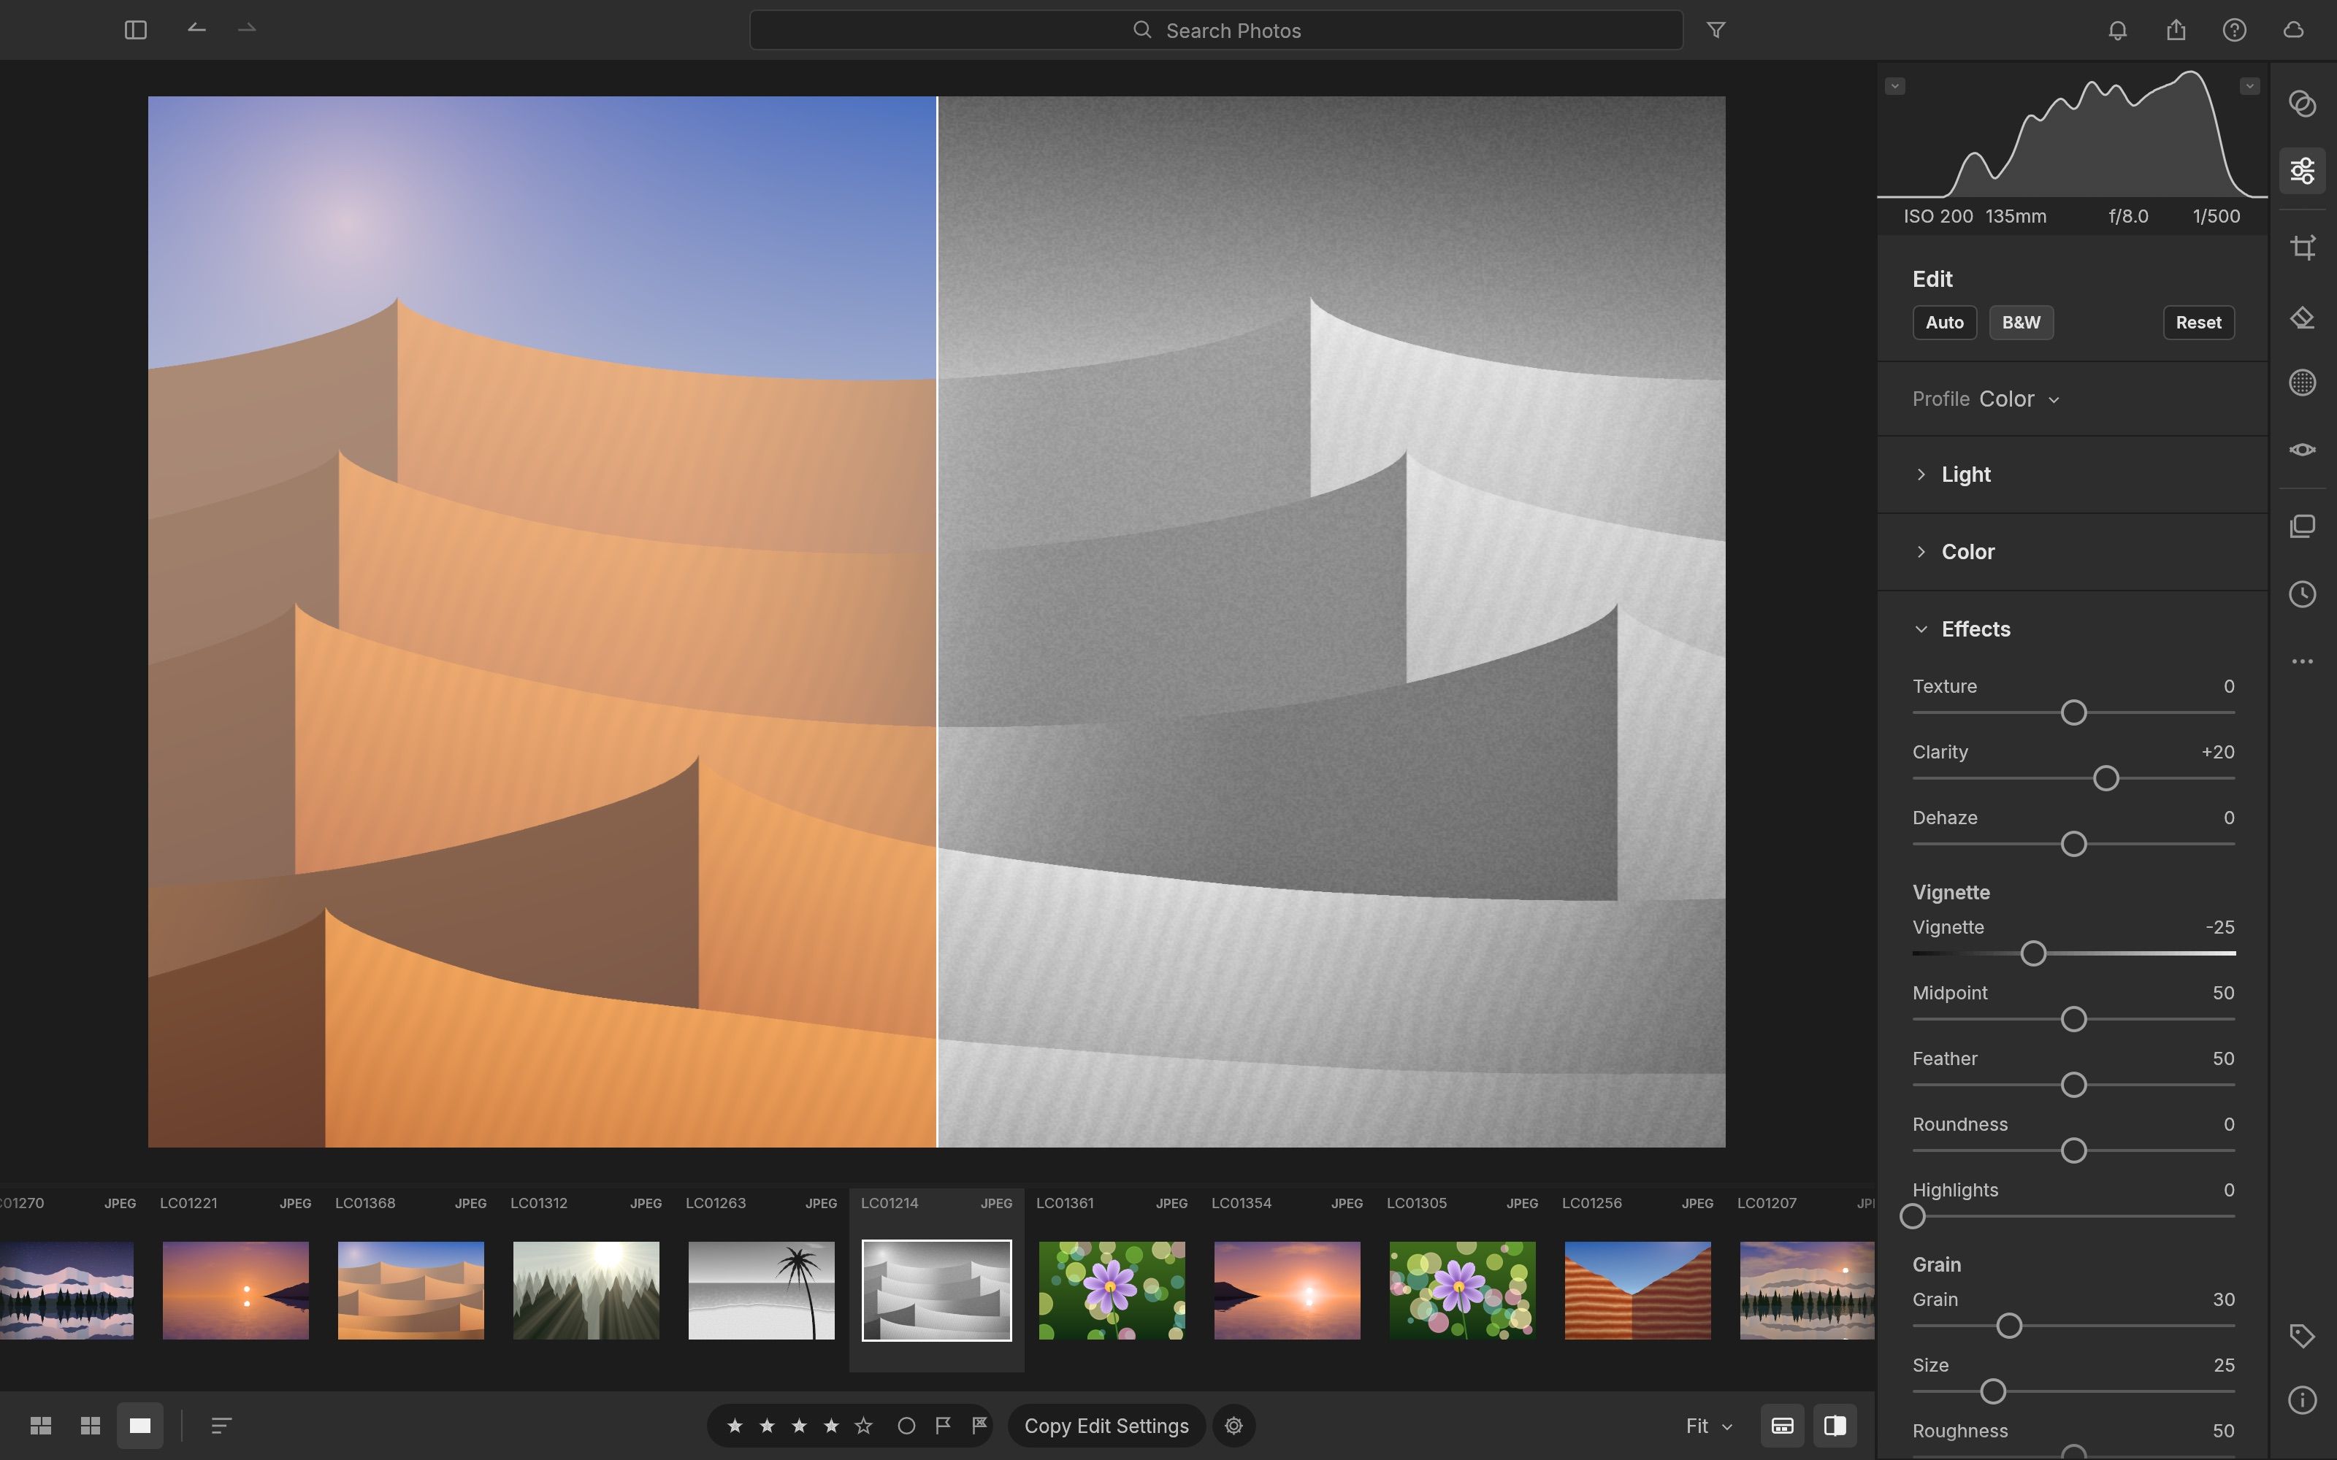Open the Presets panel icon
Viewport: 2337px width, 1460px height.
(2302, 104)
